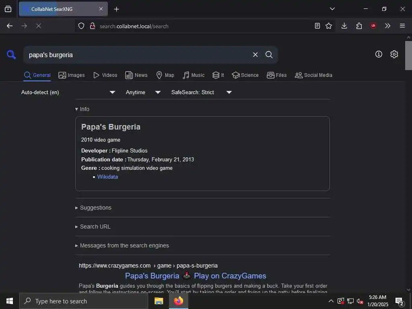Open the SafeSearch: Strict dropdown
The image size is (412, 309).
pos(201,92)
